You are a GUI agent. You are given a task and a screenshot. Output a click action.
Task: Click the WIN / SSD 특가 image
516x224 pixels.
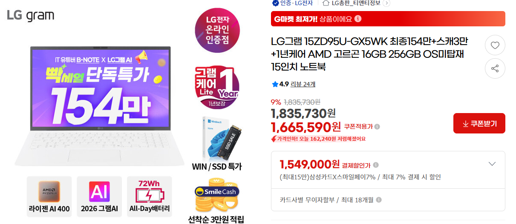[216, 143]
